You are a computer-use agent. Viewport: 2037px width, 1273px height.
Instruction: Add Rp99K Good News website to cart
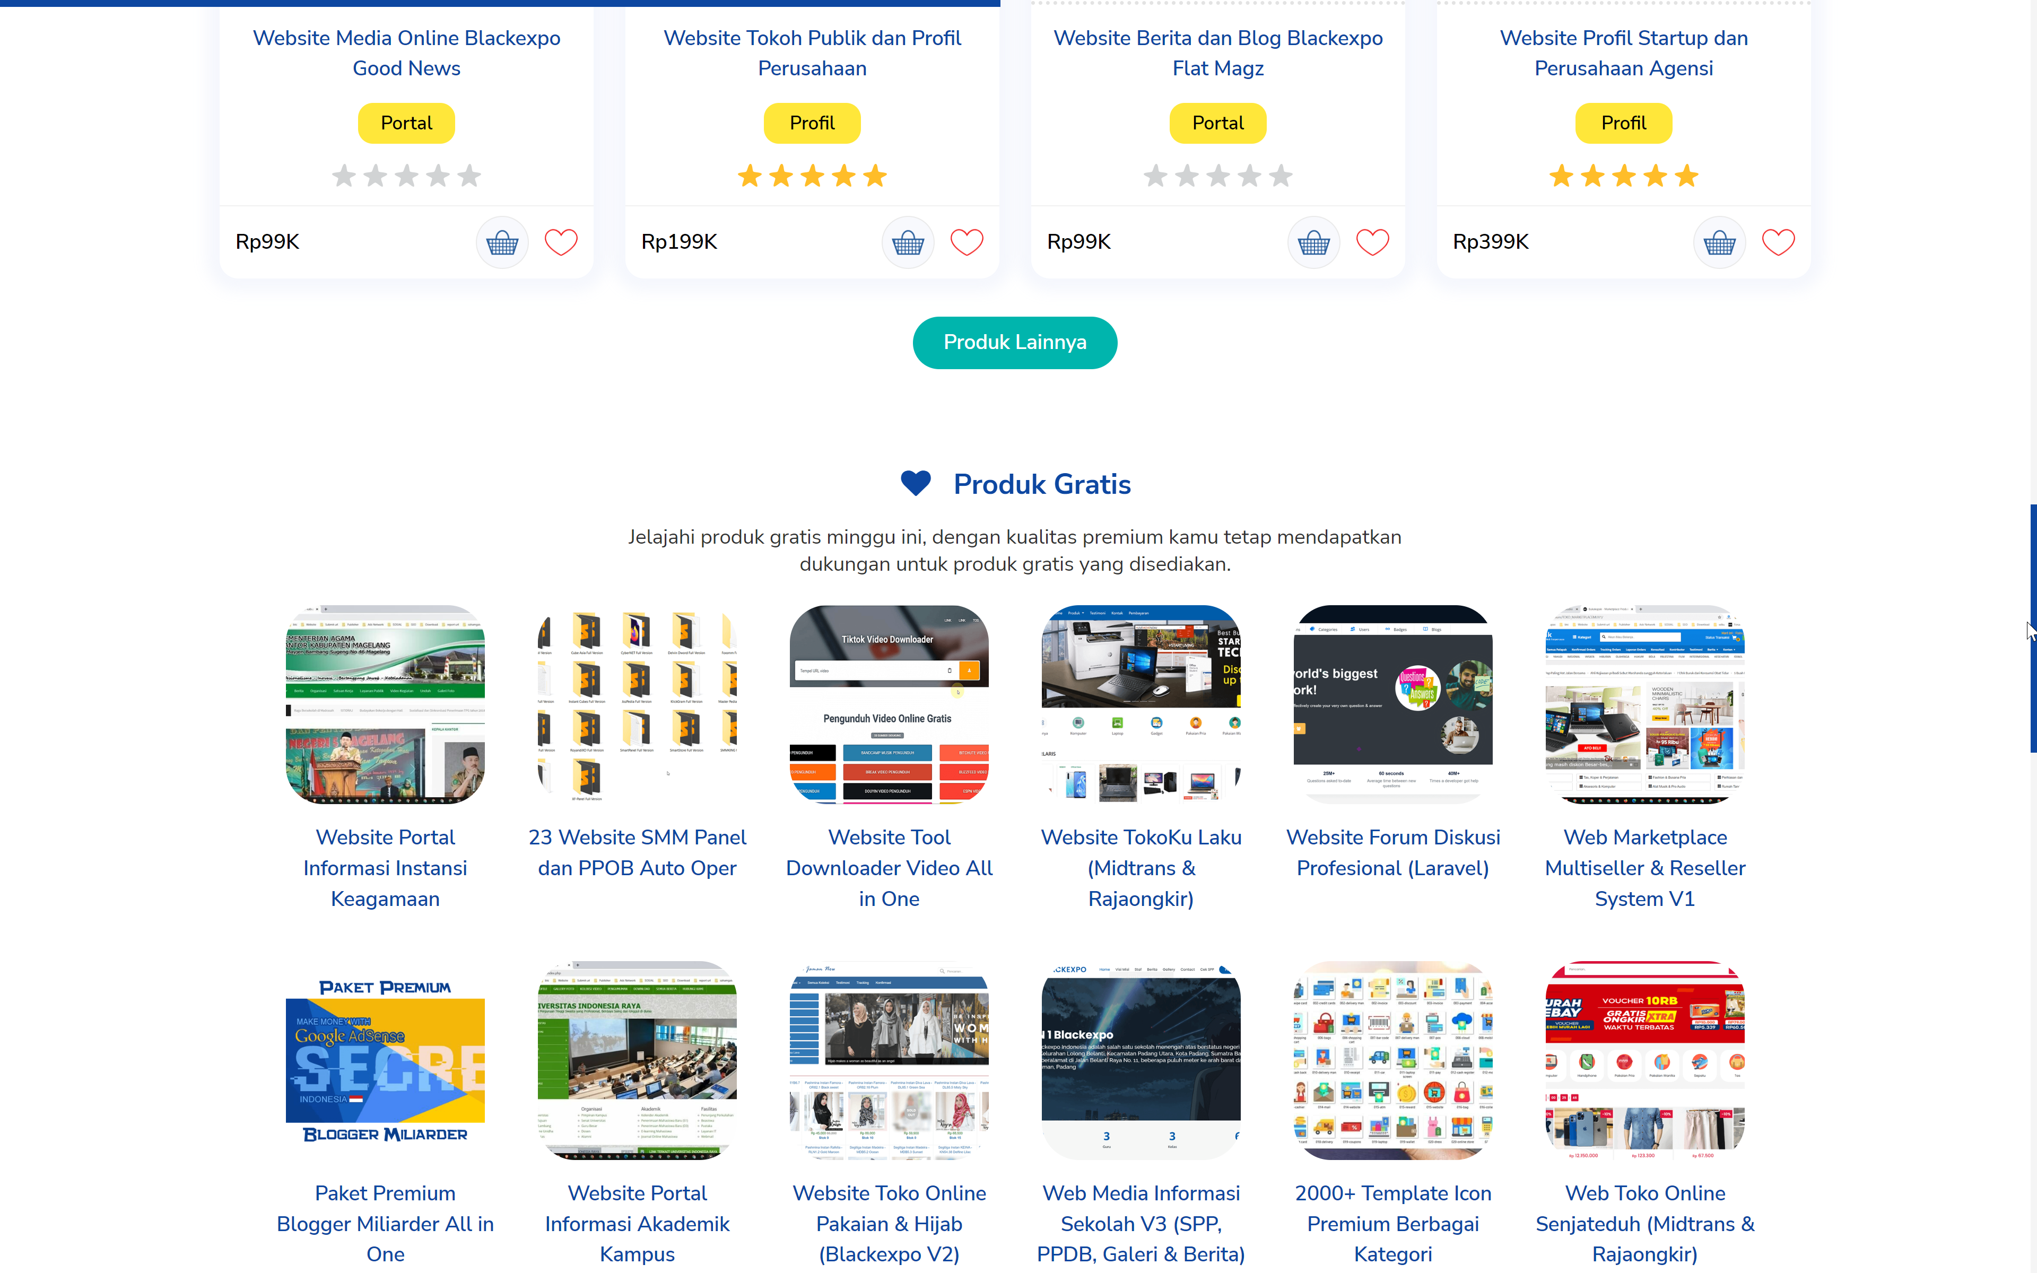502,242
